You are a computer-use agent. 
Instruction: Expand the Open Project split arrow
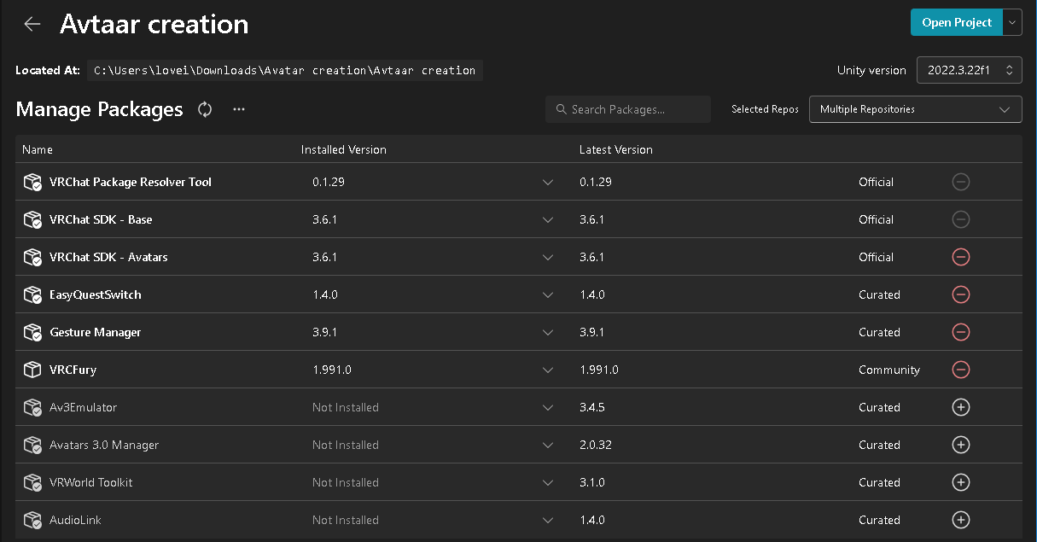click(1012, 22)
